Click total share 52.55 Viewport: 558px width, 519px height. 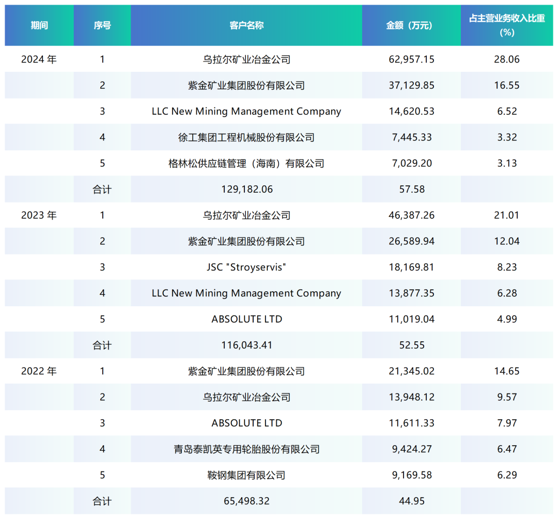click(x=412, y=345)
